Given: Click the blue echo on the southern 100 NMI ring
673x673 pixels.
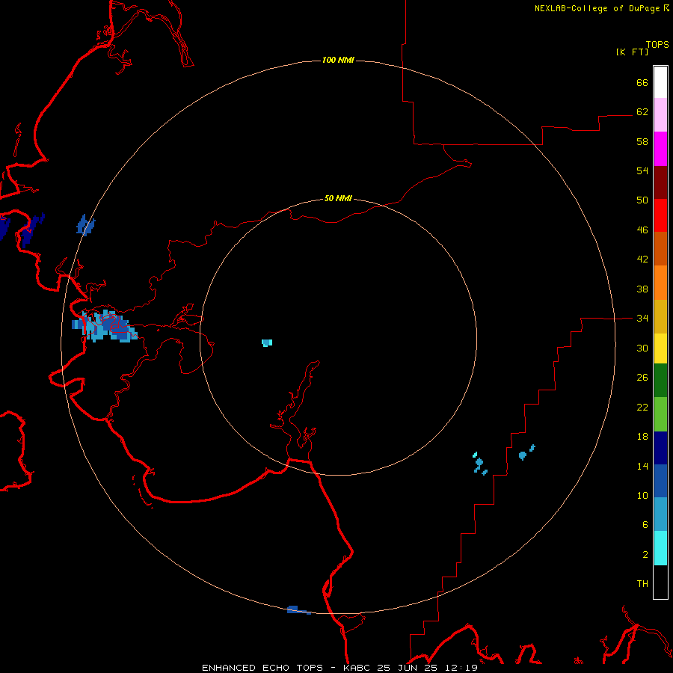Looking at the screenshot, I should click(298, 610).
